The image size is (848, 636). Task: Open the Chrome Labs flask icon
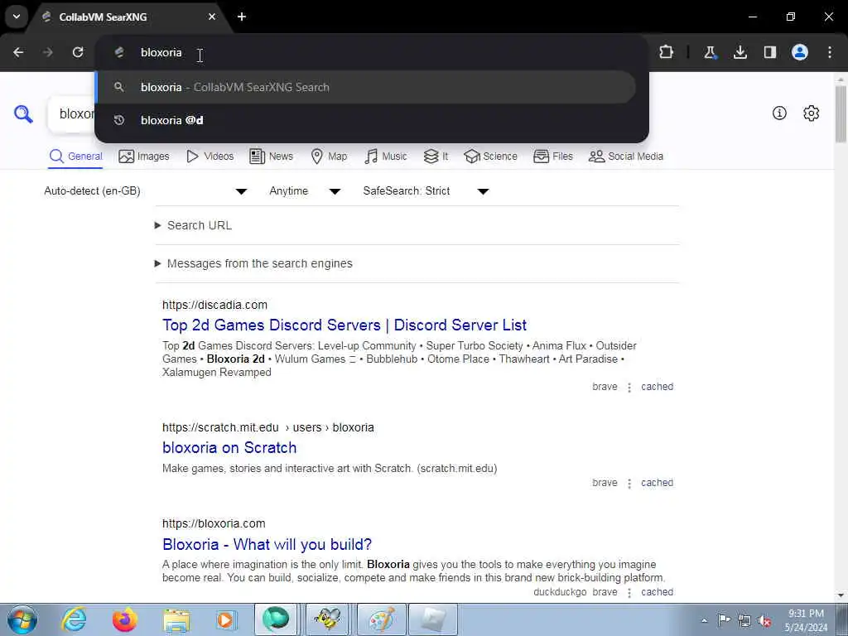click(710, 52)
